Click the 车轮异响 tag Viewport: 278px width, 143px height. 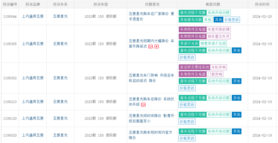click(218, 67)
